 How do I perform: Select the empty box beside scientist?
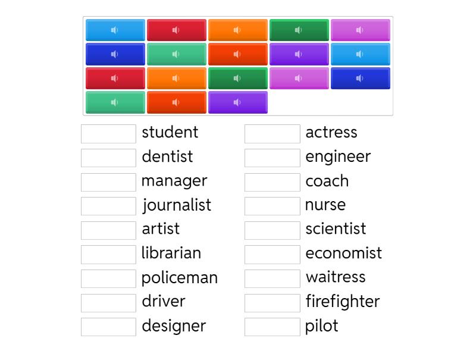[x=272, y=230]
